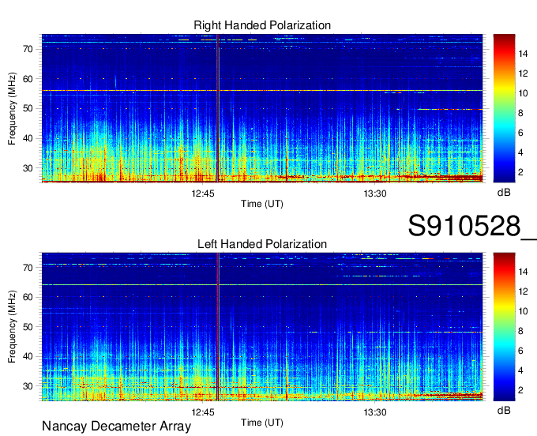This screenshot has height=436, width=537.
Task: Click the 12:45 tick label under the right-handed plot
Action: 203,194
